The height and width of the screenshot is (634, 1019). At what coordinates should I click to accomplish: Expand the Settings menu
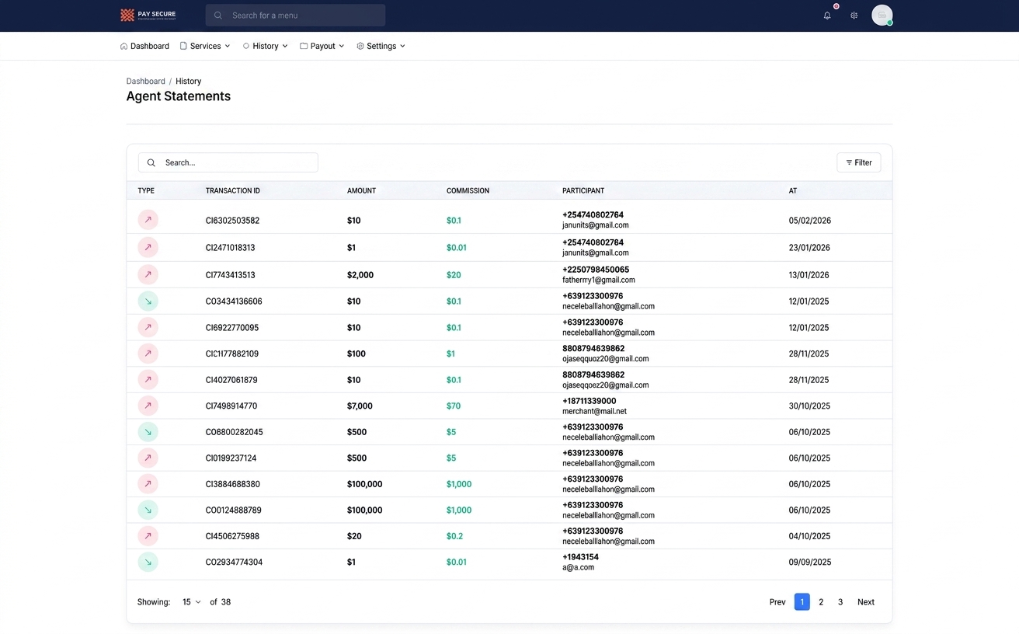coord(381,46)
